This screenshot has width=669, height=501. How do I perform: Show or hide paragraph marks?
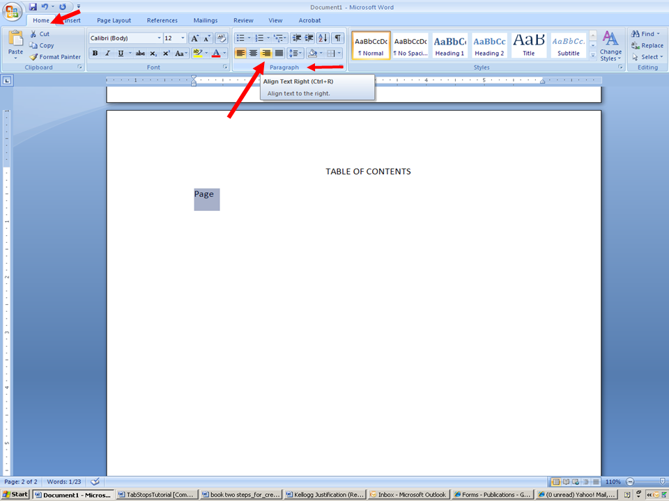tap(337, 38)
